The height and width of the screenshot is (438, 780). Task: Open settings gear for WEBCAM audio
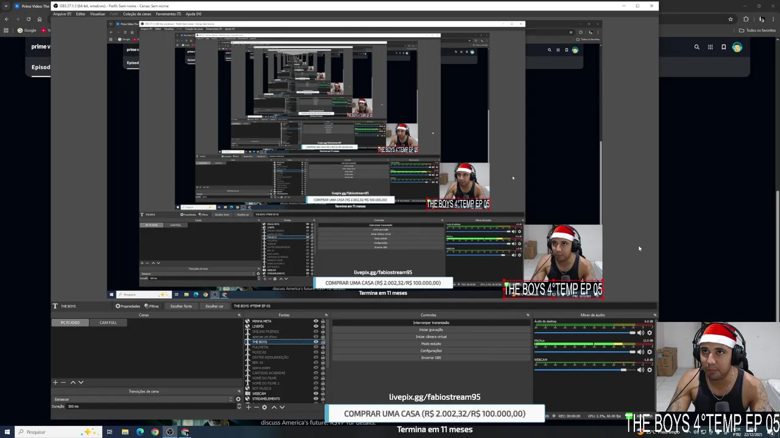pos(650,370)
